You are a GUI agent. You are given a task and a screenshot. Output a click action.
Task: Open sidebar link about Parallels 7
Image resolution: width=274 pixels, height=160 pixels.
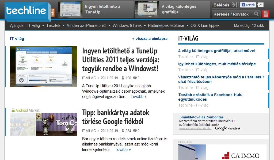[221, 79]
